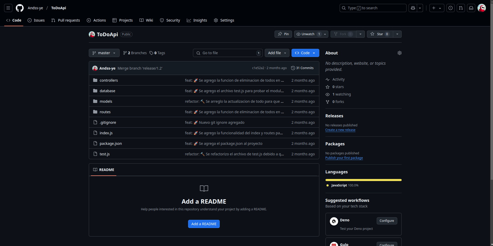Open the Actions tab
This screenshot has height=246, width=493.
coord(96,20)
